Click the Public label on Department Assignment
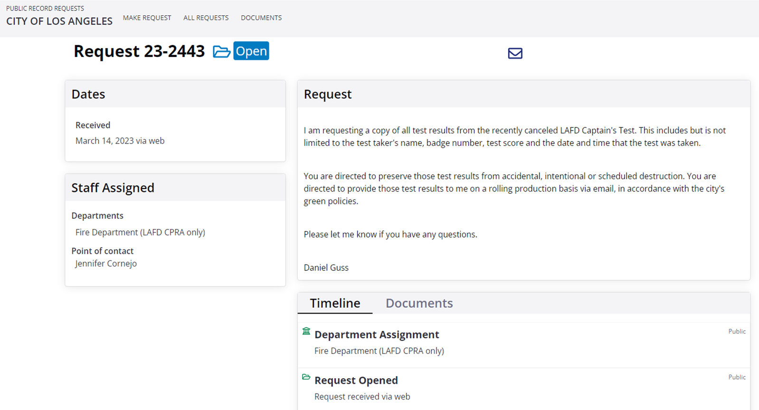 pos(737,331)
